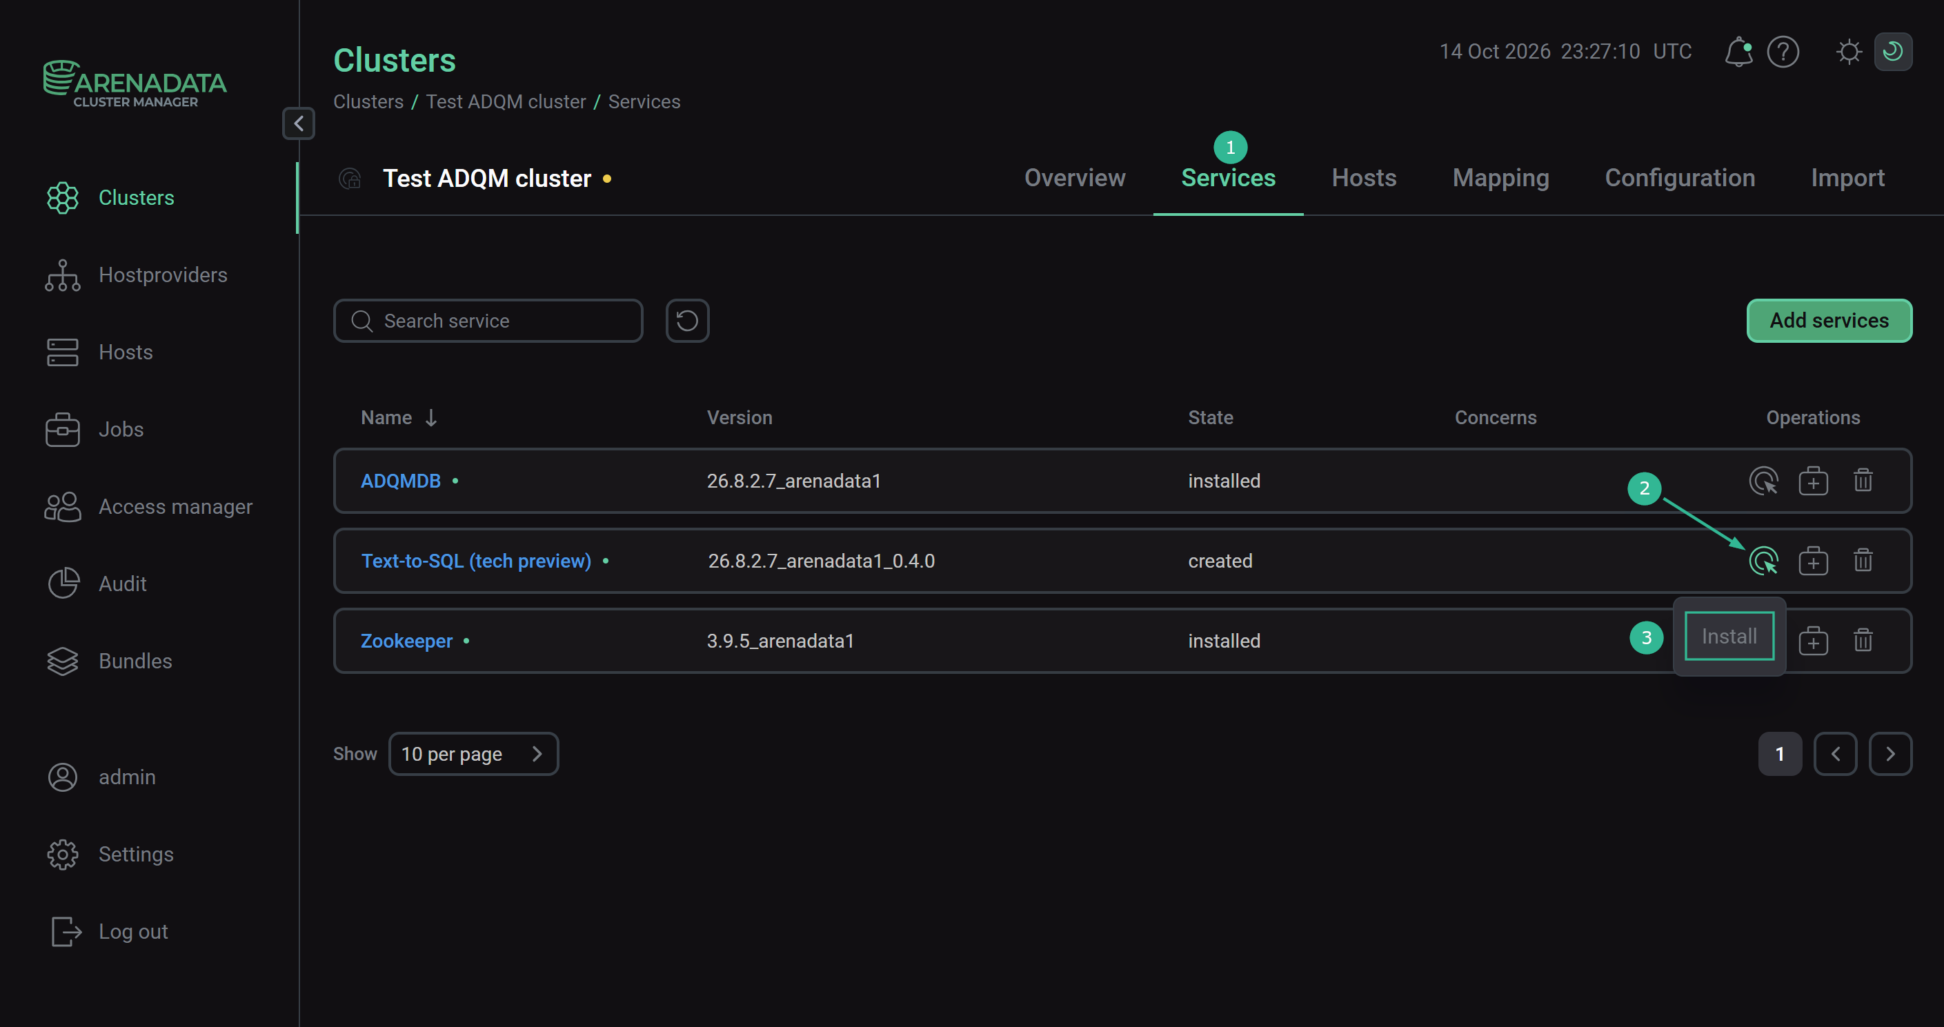Viewport: 1944px width, 1027px height.
Task: Click the refresh button next to search
Action: coord(686,321)
